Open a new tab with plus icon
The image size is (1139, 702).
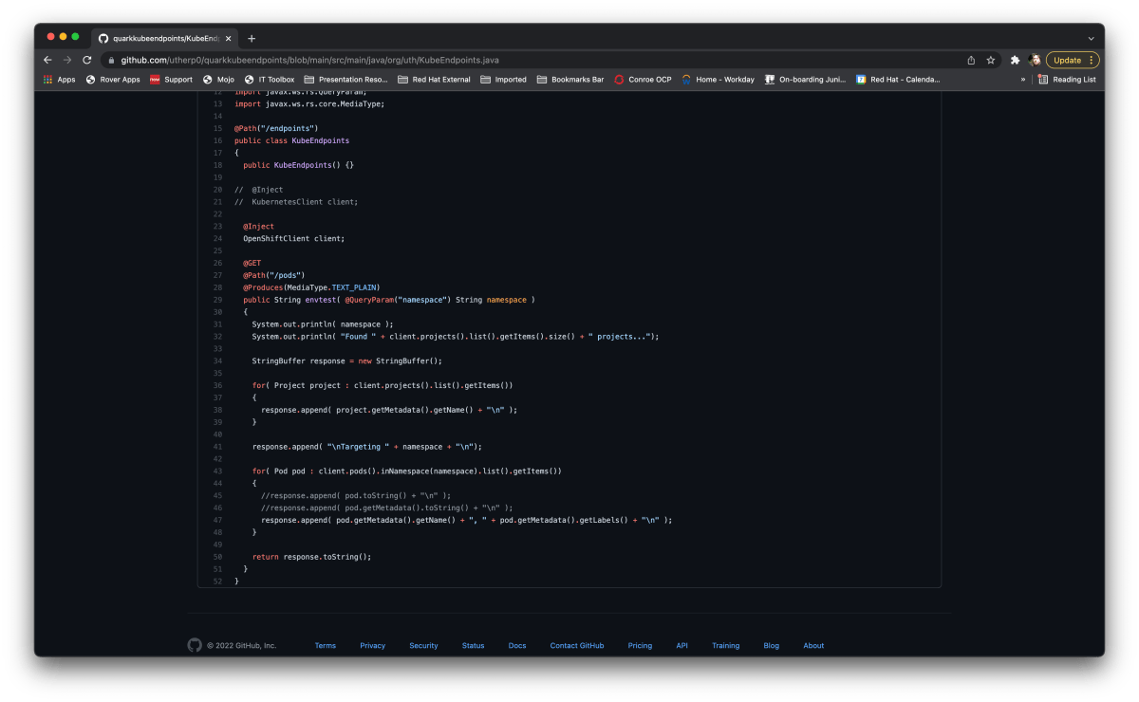pyautogui.click(x=252, y=38)
